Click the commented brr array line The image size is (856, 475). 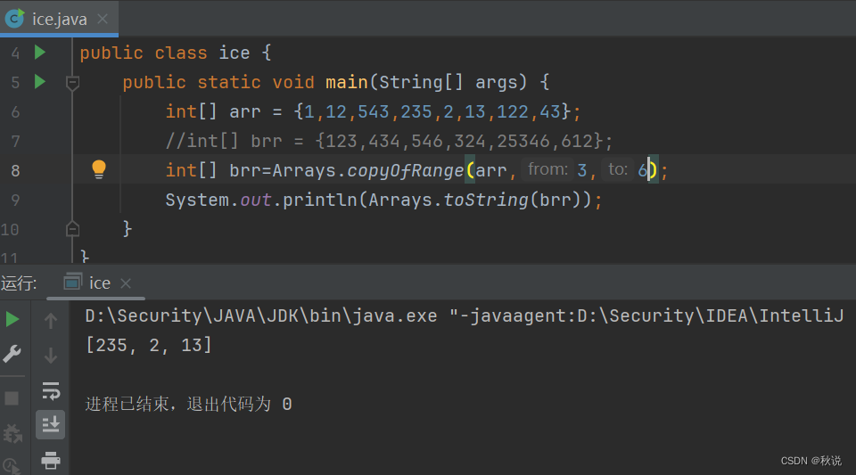point(390,141)
